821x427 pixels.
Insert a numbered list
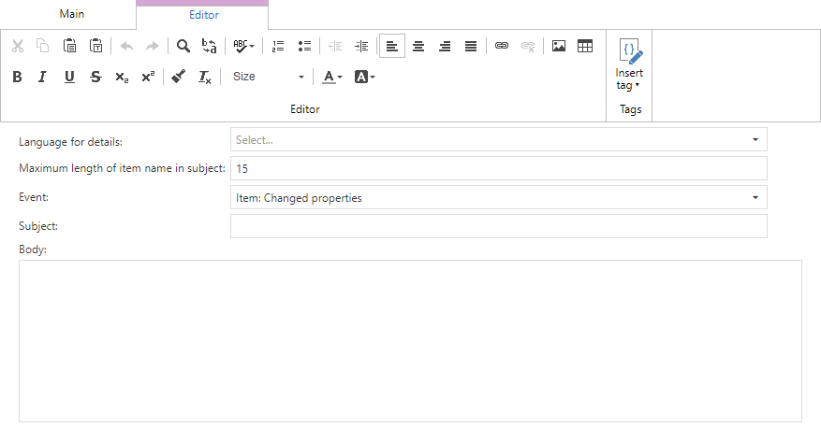coord(278,46)
